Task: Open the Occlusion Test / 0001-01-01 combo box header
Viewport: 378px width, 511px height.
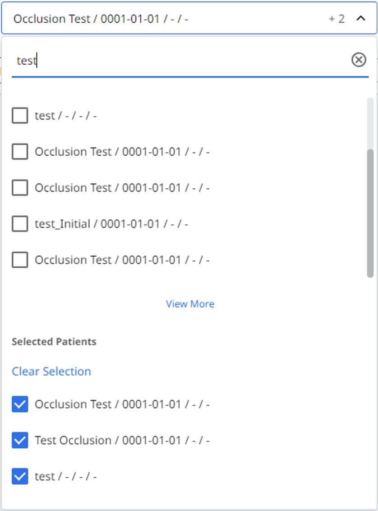Action: 189,19
